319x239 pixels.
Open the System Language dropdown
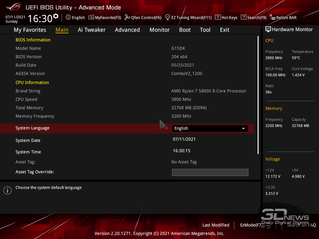(210, 129)
